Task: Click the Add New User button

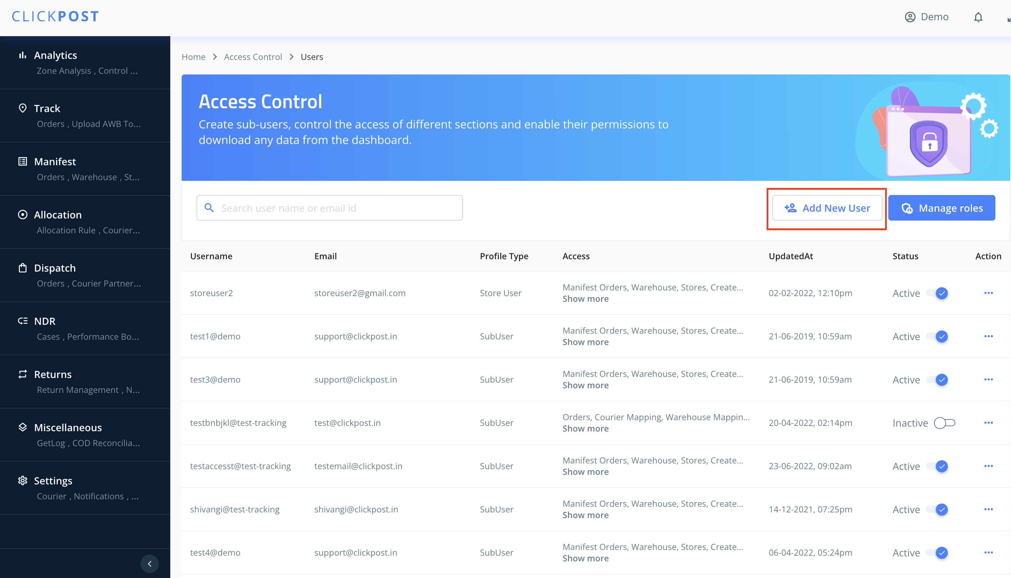Action: (827, 208)
